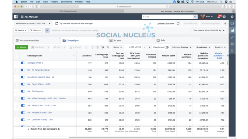Open the SN - Re-Target Campaign link

click(39, 70)
